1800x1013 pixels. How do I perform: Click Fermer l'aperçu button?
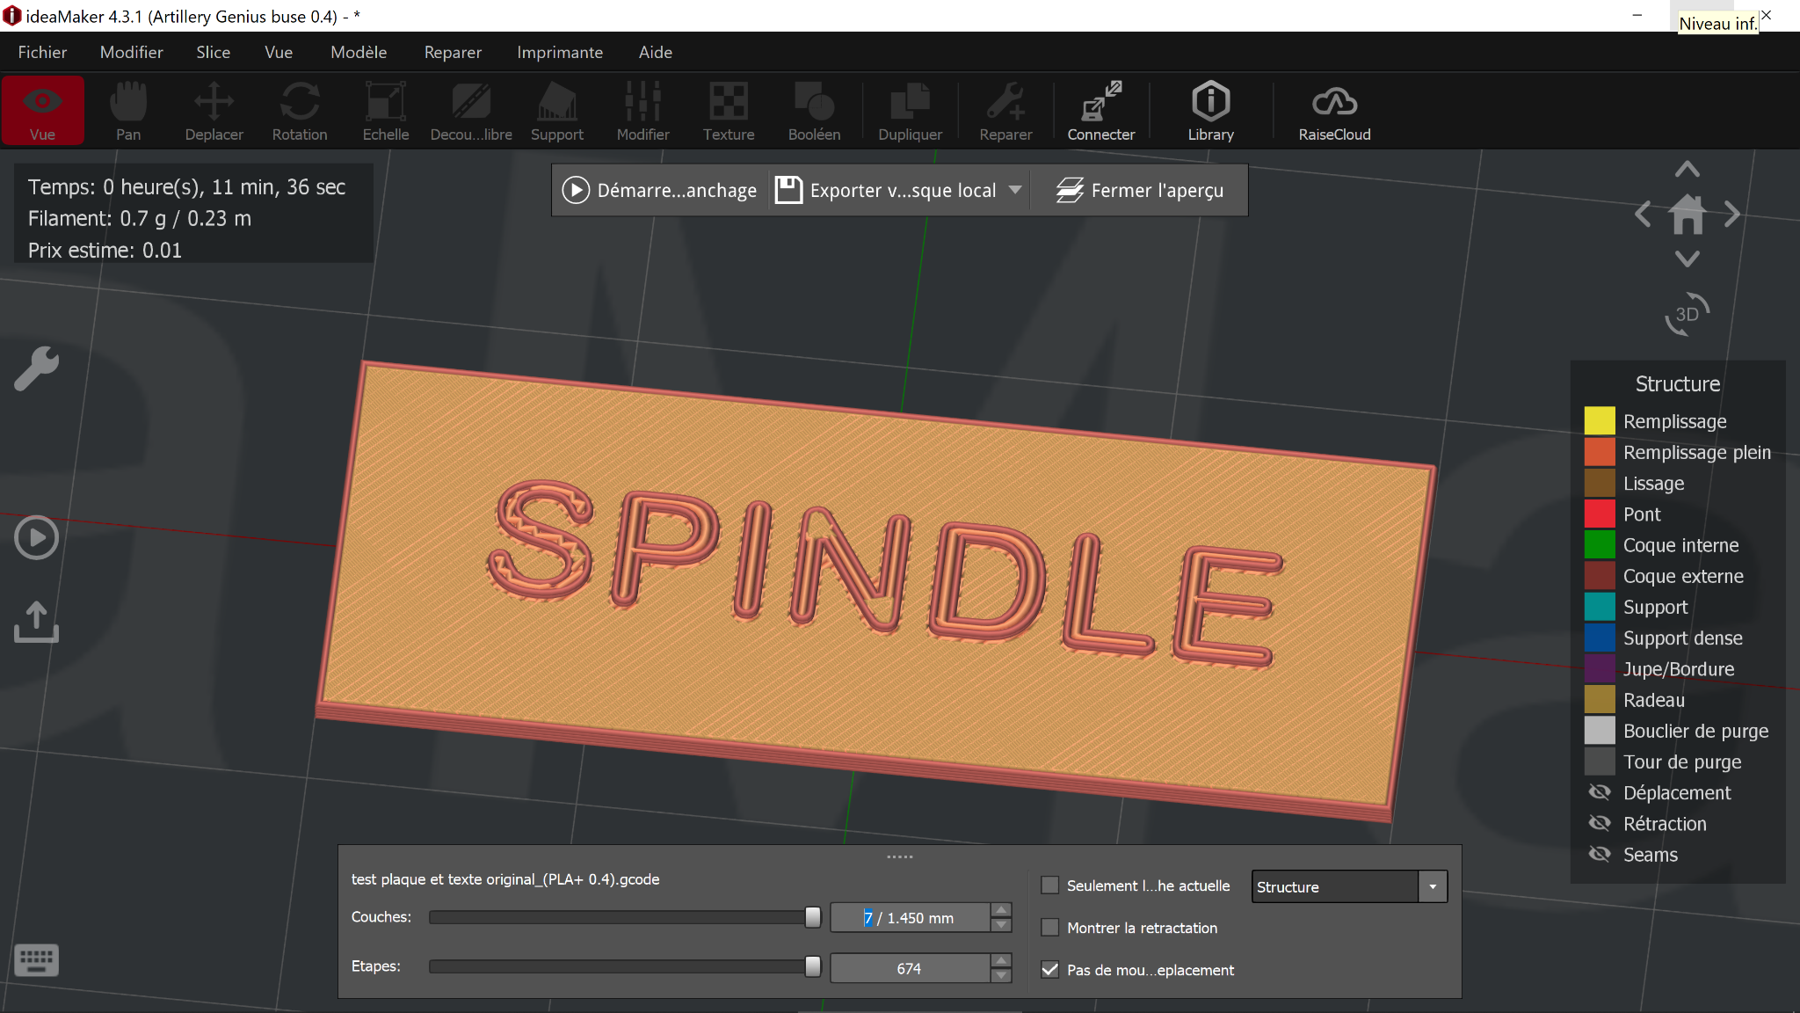(x=1139, y=190)
